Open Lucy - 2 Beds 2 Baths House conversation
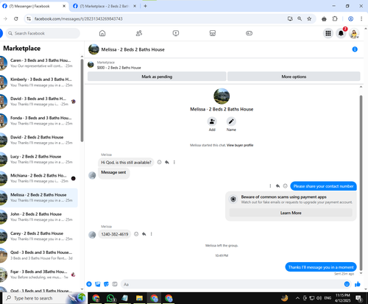Viewport: 368px width, 304px height. tap(39, 159)
